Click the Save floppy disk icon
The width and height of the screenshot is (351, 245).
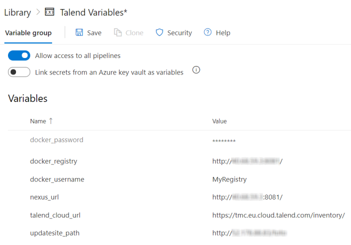point(79,32)
